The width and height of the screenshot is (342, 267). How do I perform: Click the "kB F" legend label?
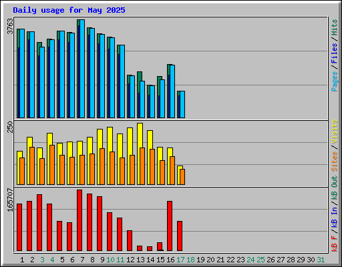pyautogui.click(x=334, y=243)
